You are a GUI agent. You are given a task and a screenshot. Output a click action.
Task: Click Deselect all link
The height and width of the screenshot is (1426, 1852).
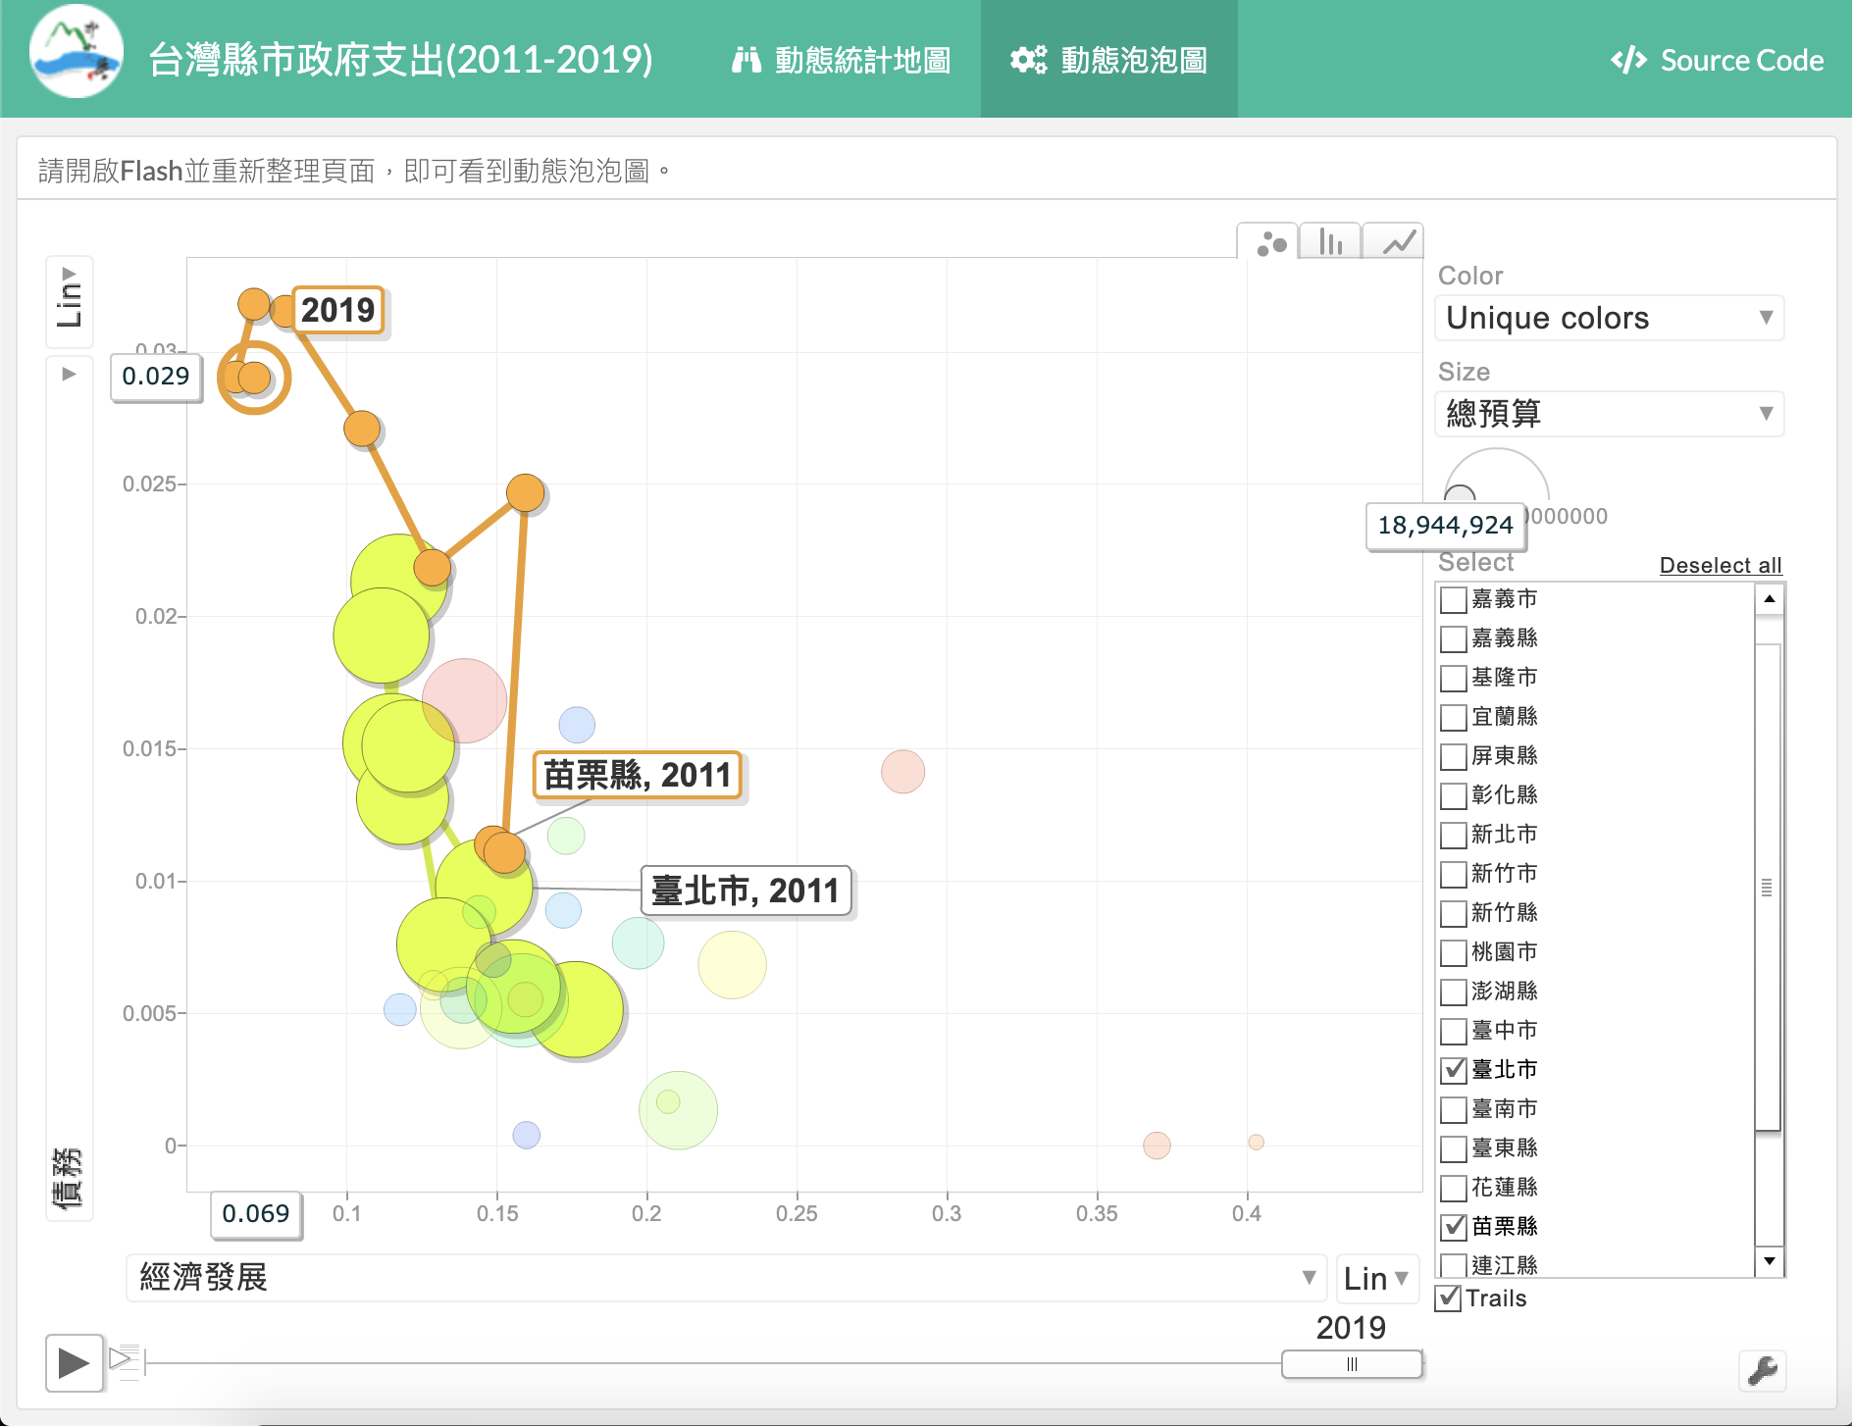tap(1721, 565)
